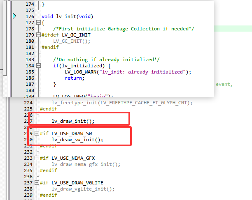Click line number 185 in the gutter
Viewport: 252px width, 200px height.
click(30, 72)
